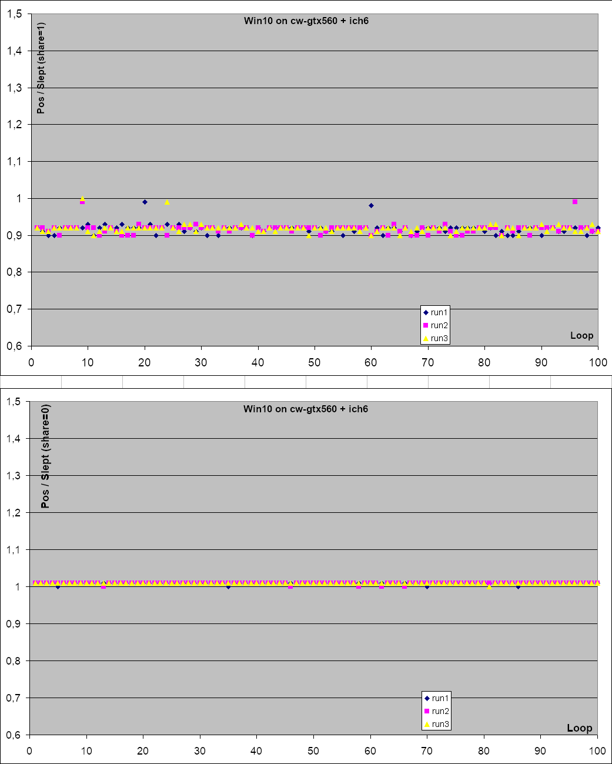Click run1 diamond marker in top chart legend
This screenshot has height=764, width=612.
[x=426, y=312]
